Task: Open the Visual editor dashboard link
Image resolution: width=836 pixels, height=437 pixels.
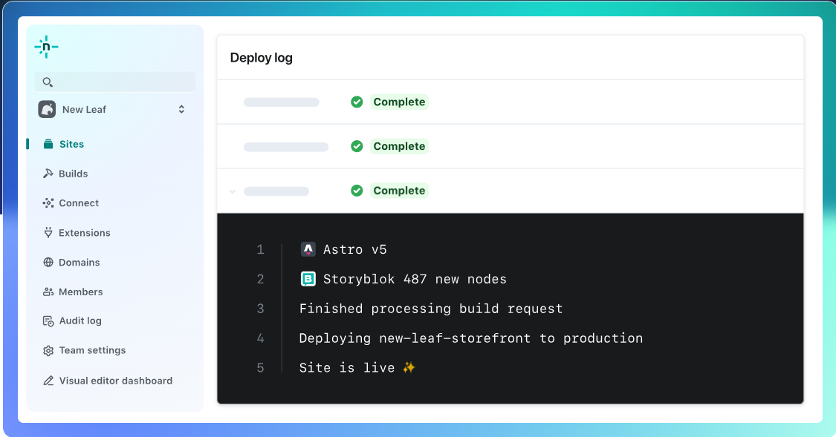Action: point(115,381)
